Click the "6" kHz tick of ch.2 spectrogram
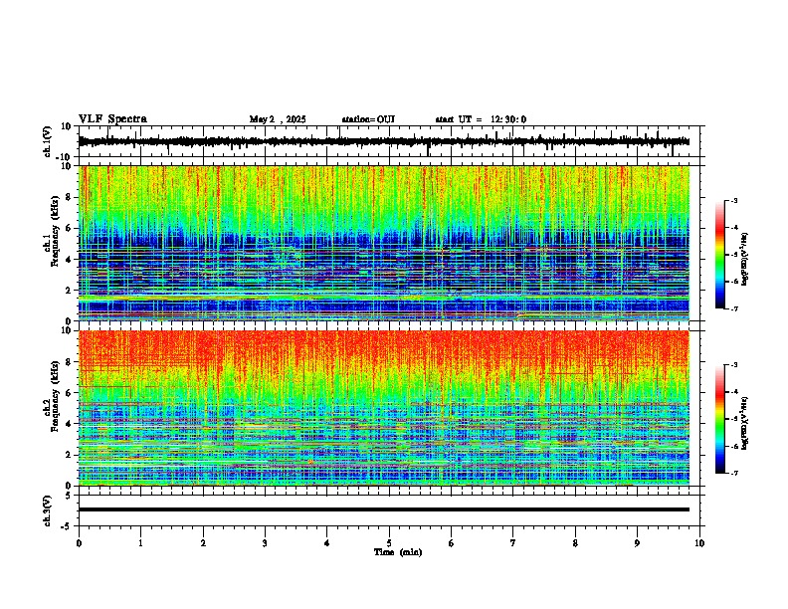The height and width of the screenshot is (609, 788). [70, 393]
